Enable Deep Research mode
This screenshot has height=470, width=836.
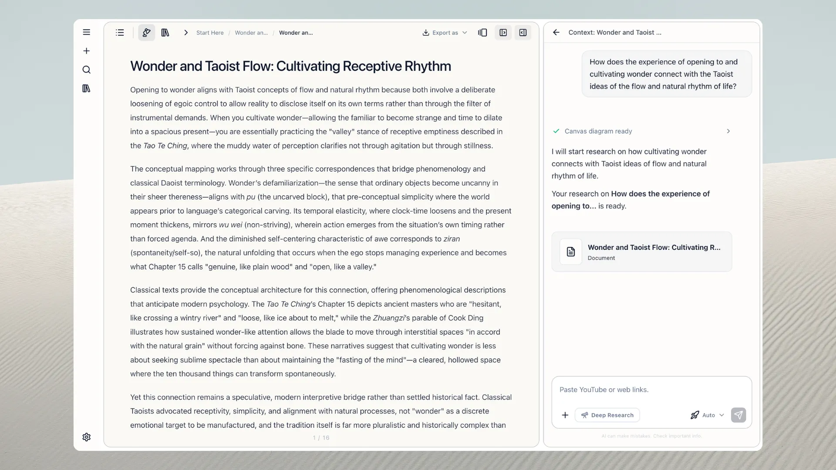coord(607,415)
